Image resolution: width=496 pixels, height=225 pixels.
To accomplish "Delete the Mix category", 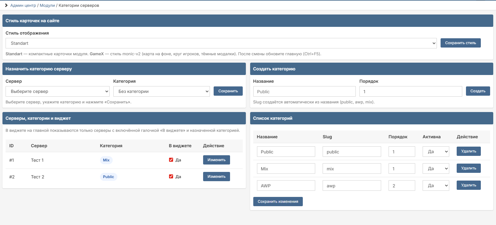I will click(x=469, y=168).
